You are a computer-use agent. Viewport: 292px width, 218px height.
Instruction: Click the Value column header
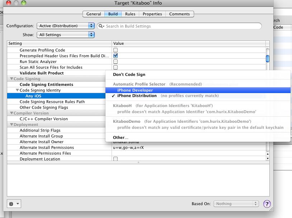coord(189,43)
